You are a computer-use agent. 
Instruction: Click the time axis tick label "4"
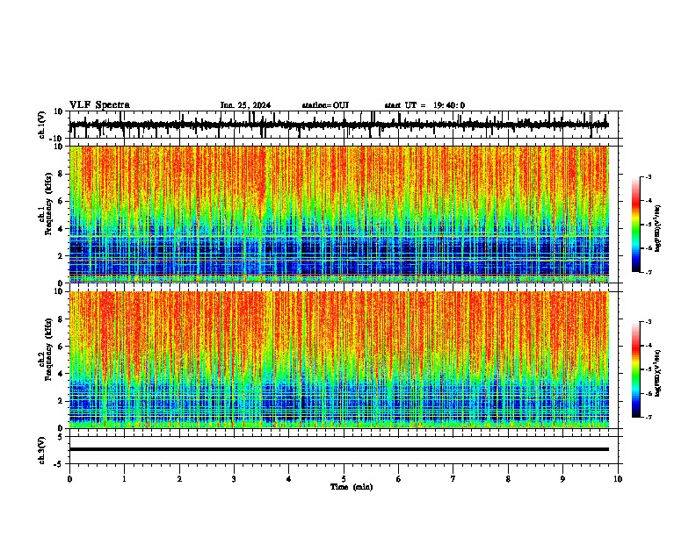click(289, 479)
